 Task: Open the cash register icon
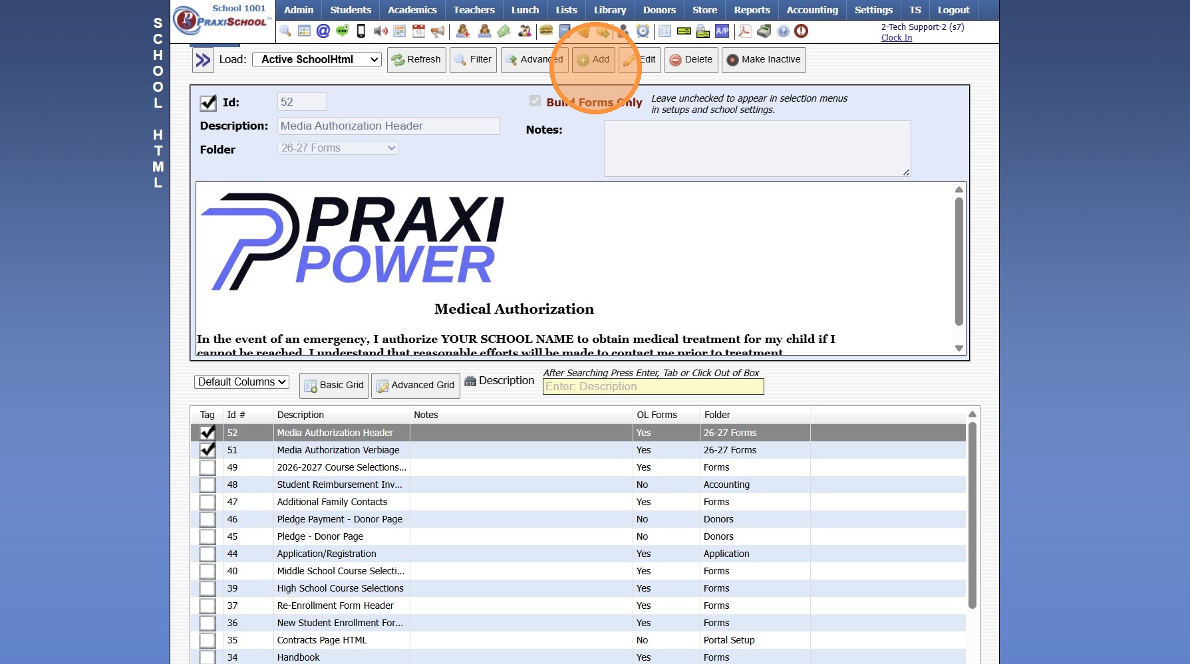click(x=764, y=31)
